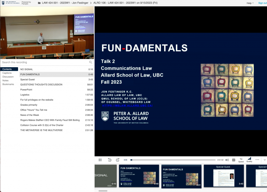Viewport: 267px width, 192px height.
Task: Select the Contents tab
Action: [x=9, y=69]
